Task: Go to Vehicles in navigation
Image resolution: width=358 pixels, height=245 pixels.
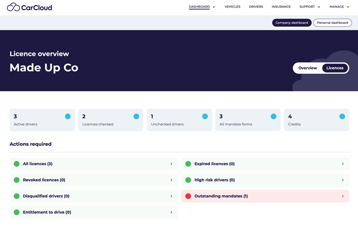Action: tap(232, 6)
